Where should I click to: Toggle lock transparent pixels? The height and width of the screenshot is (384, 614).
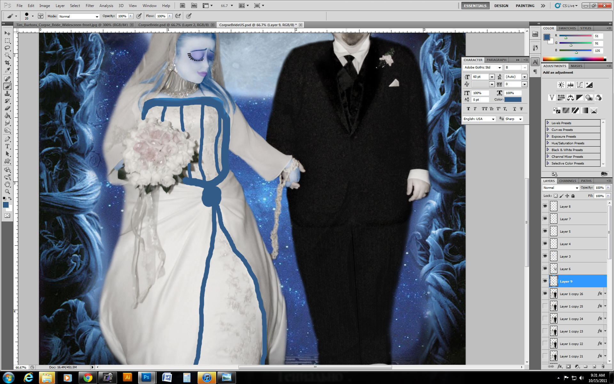click(x=556, y=196)
